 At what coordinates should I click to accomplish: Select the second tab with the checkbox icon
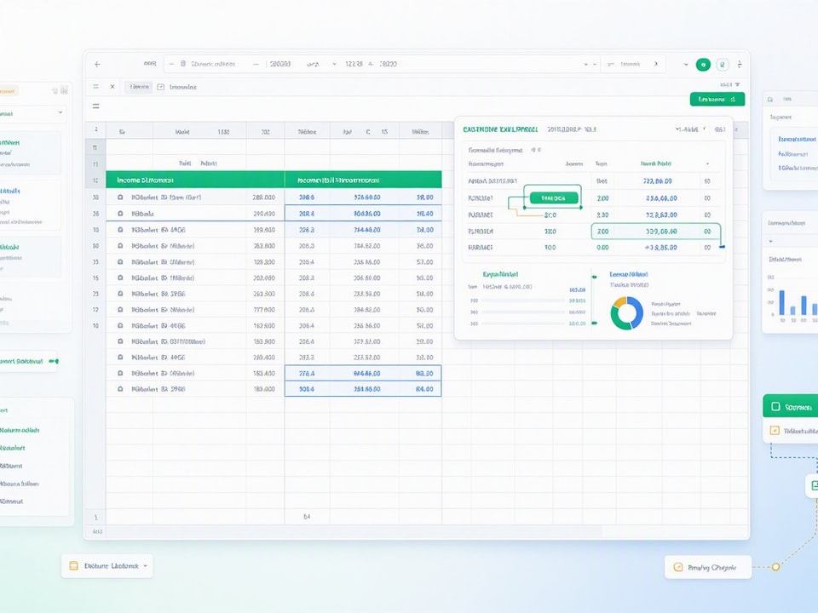click(x=177, y=87)
